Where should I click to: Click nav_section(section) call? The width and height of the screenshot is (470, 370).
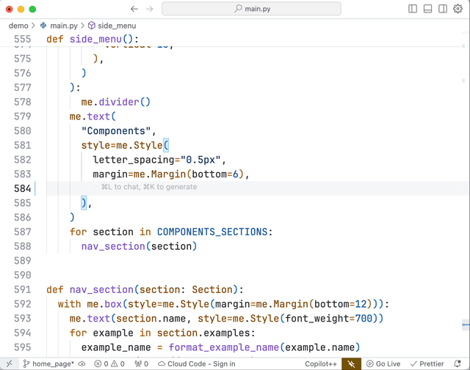pos(139,246)
